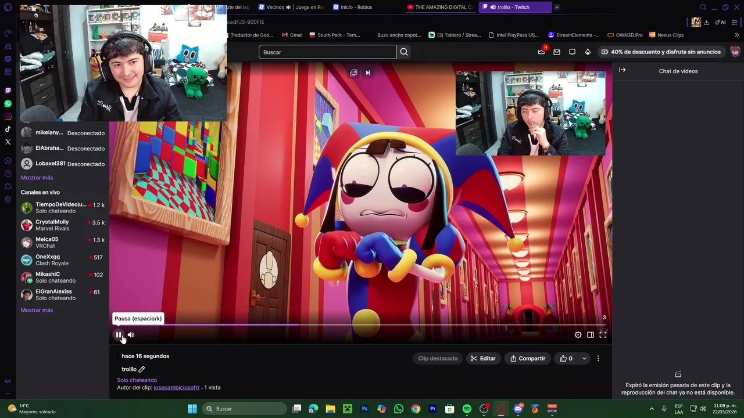Pause the clip with the Pausa button

tap(119, 334)
